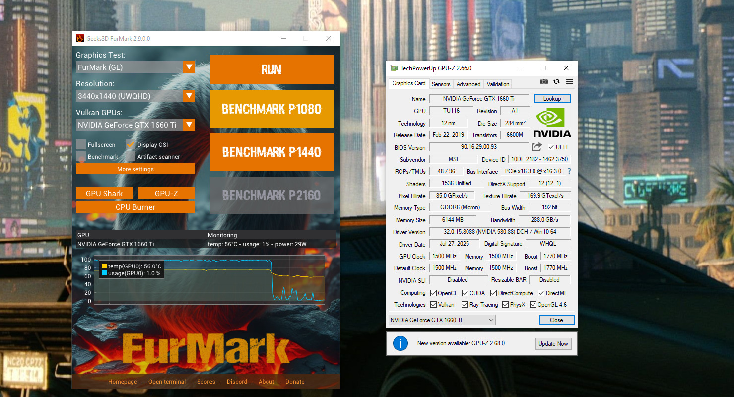Toggle the CUDA checkbox

point(465,293)
